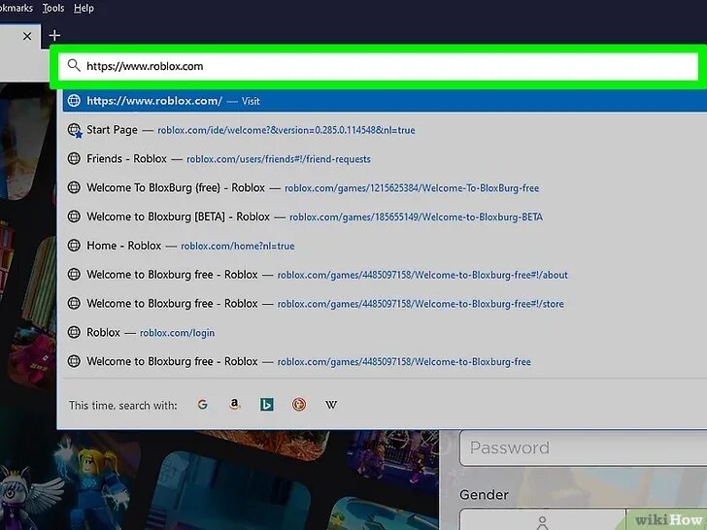Open the Help menu
The width and height of the screenshot is (707, 530).
pos(84,8)
